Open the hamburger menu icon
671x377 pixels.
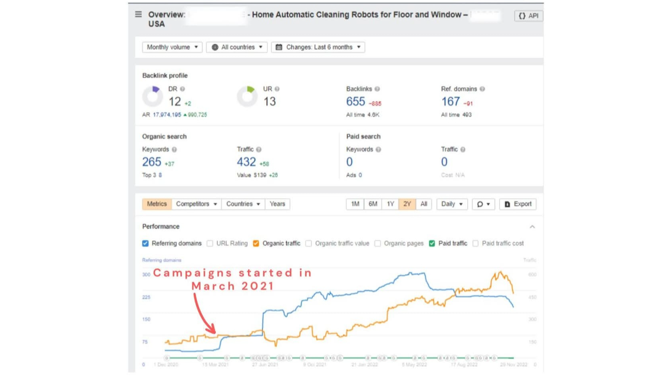pyautogui.click(x=138, y=14)
